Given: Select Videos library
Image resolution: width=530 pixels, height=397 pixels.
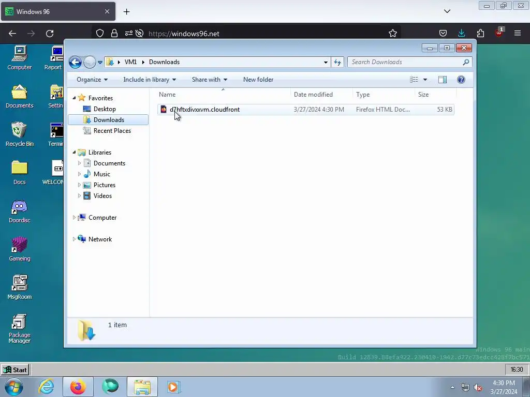Looking at the screenshot, I should point(102,196).
